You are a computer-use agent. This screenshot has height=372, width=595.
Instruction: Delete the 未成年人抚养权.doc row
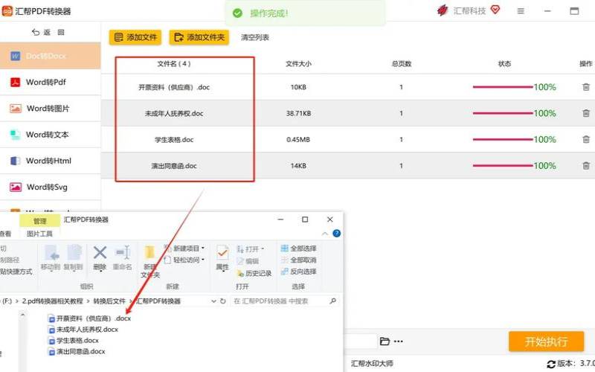point(586,113)
